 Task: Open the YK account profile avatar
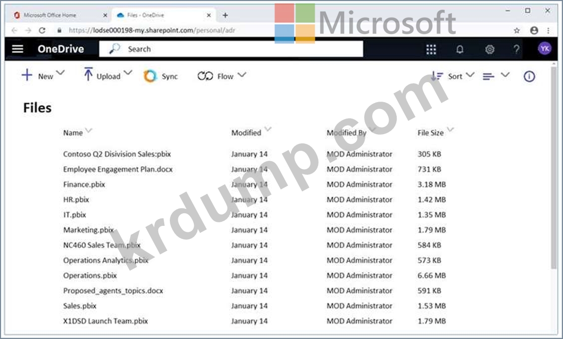click(544, 49)
